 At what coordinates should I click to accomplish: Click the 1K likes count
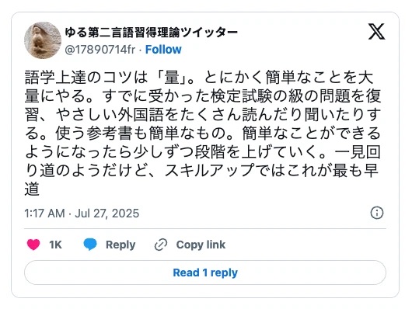click(x=55, y=245)
